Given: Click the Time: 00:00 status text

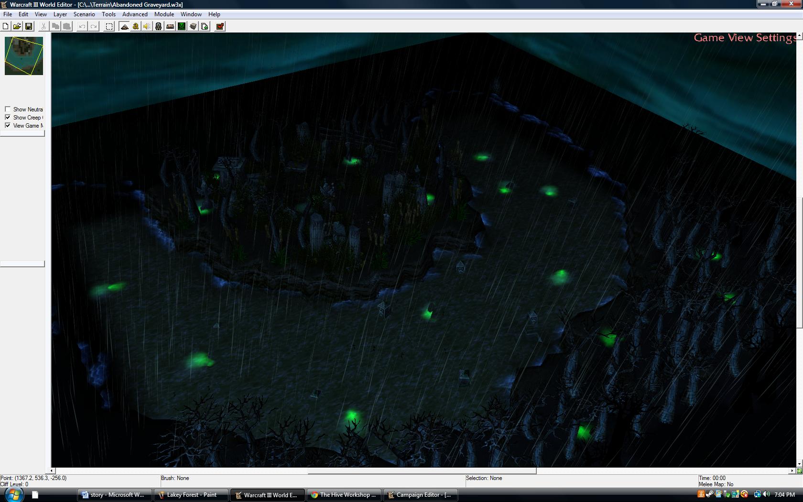Looking at the screenshot, I should 712,478.
